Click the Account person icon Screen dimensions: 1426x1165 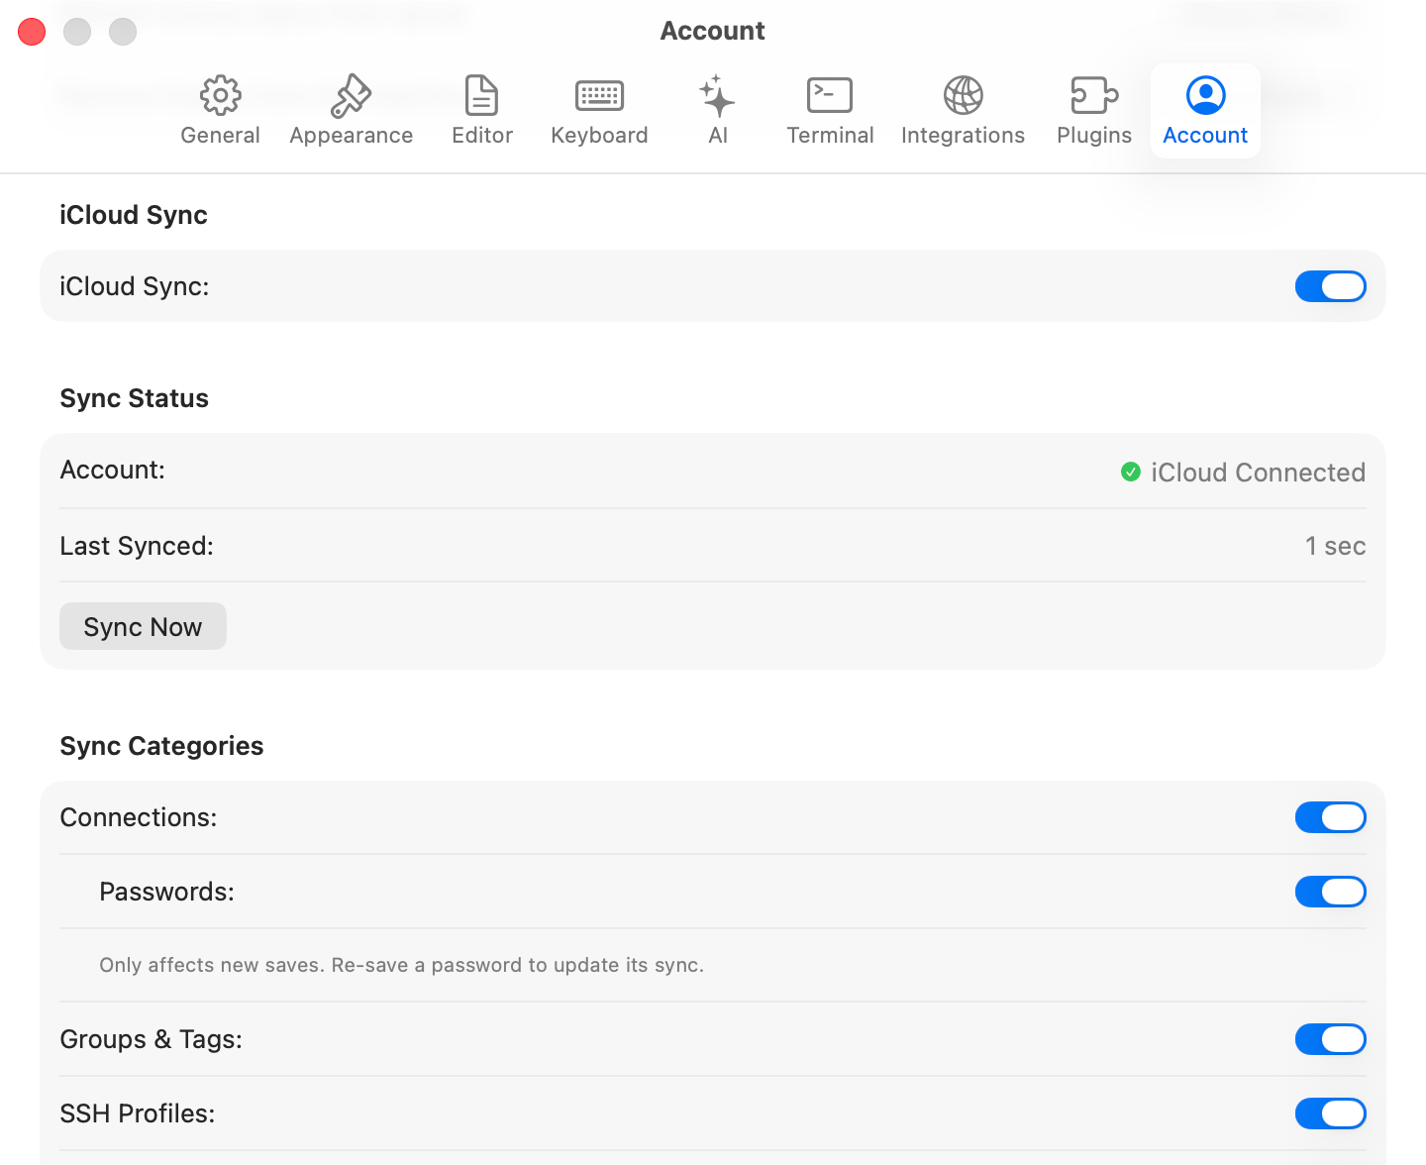[1205, 95]
